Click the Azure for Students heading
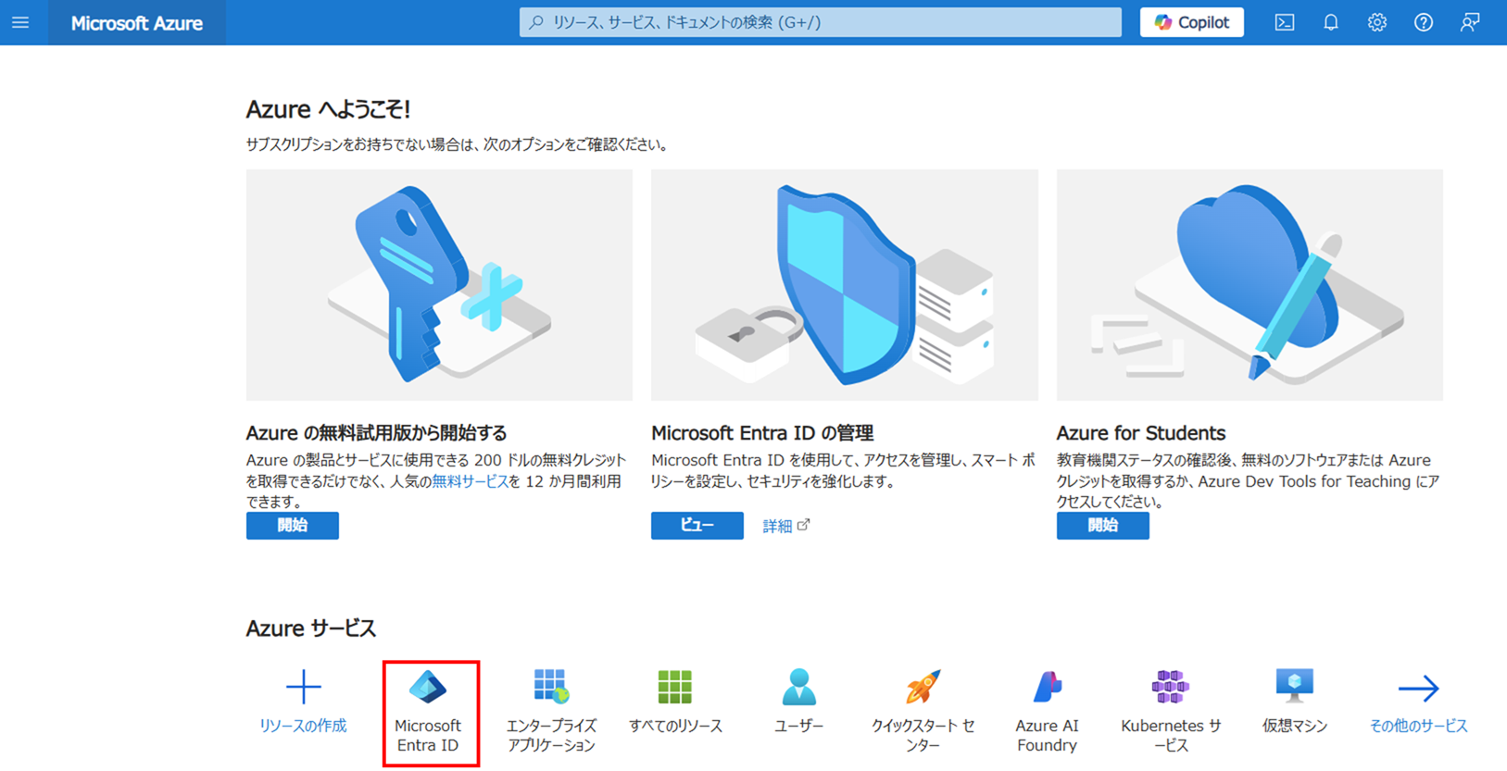Image resolution: width=1507 pixels, height=771 pixels. pos(1141,433)
